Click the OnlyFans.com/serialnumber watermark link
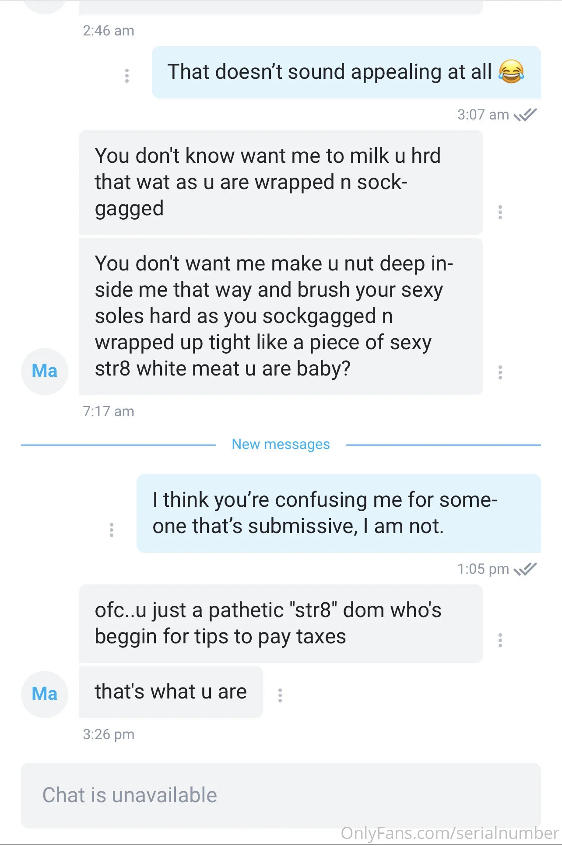The width and height of the screenshot is (562, 846). click(x=450, y=833)
